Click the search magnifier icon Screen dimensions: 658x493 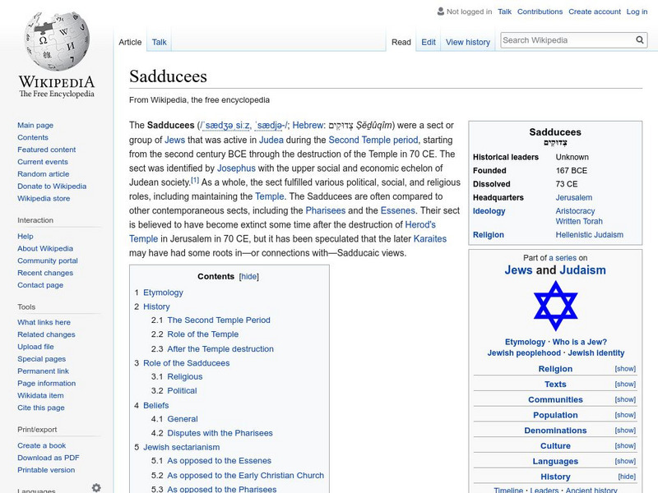pyautogui.click(x=640, y=39)
